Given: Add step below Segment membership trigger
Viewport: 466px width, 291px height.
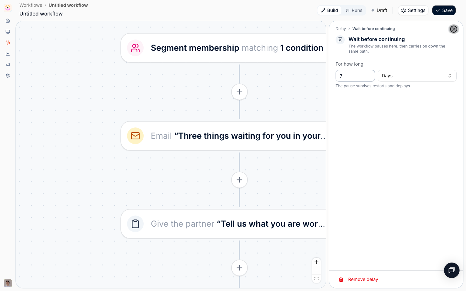Looking at the screenshot, I should [239, 92].
